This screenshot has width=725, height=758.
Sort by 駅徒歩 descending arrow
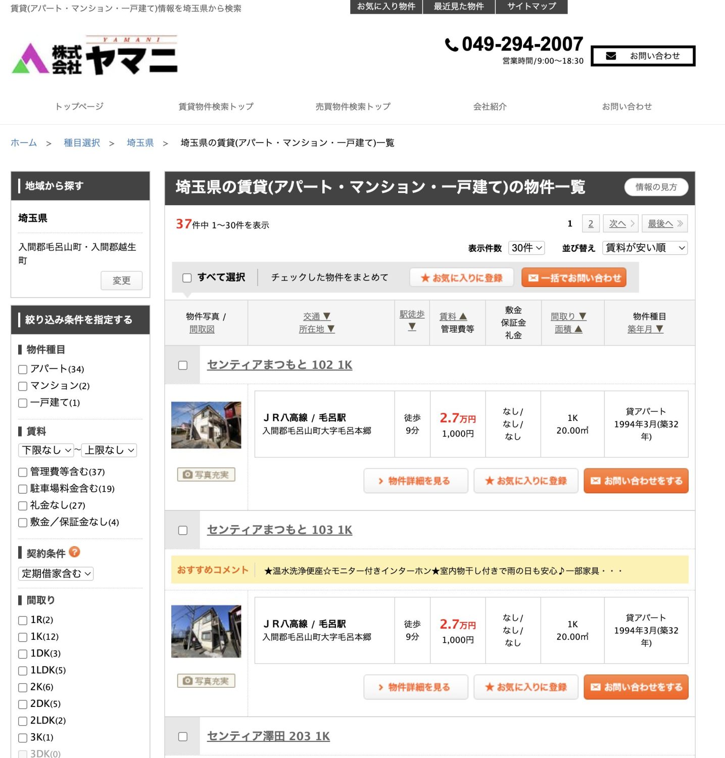click(412, 327)
